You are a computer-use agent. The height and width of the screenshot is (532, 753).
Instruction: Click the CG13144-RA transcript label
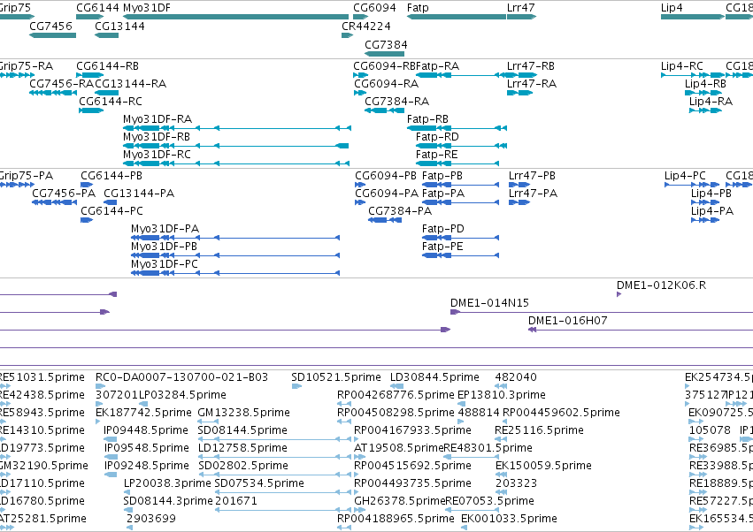click(131, 83)
